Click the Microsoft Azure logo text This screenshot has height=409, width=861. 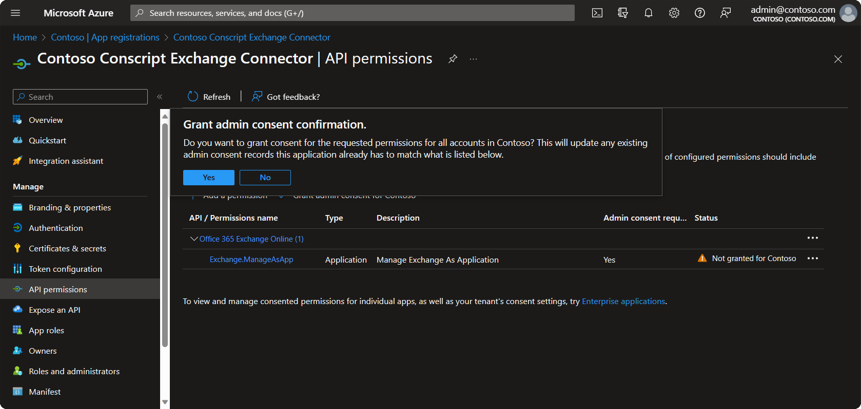click(79, 13)
